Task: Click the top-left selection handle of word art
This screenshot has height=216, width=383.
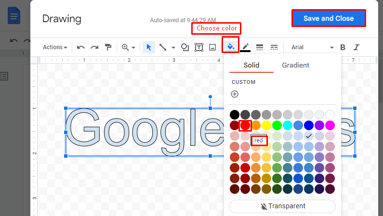Action: point(66,108)
